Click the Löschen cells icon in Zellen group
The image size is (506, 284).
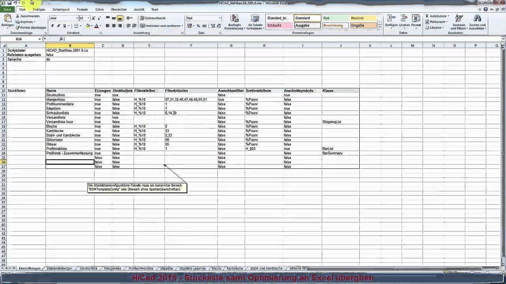404,19
